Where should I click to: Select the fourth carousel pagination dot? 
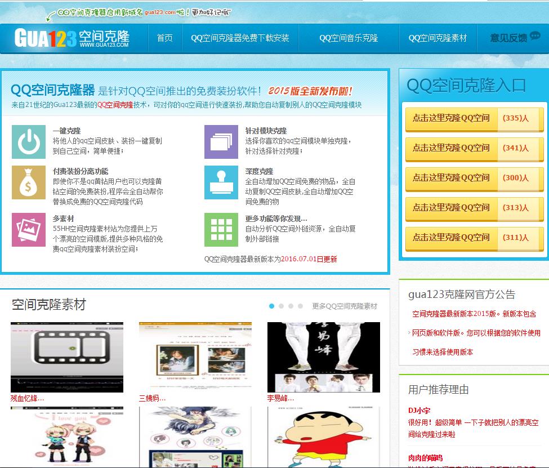tap(301, 306)
